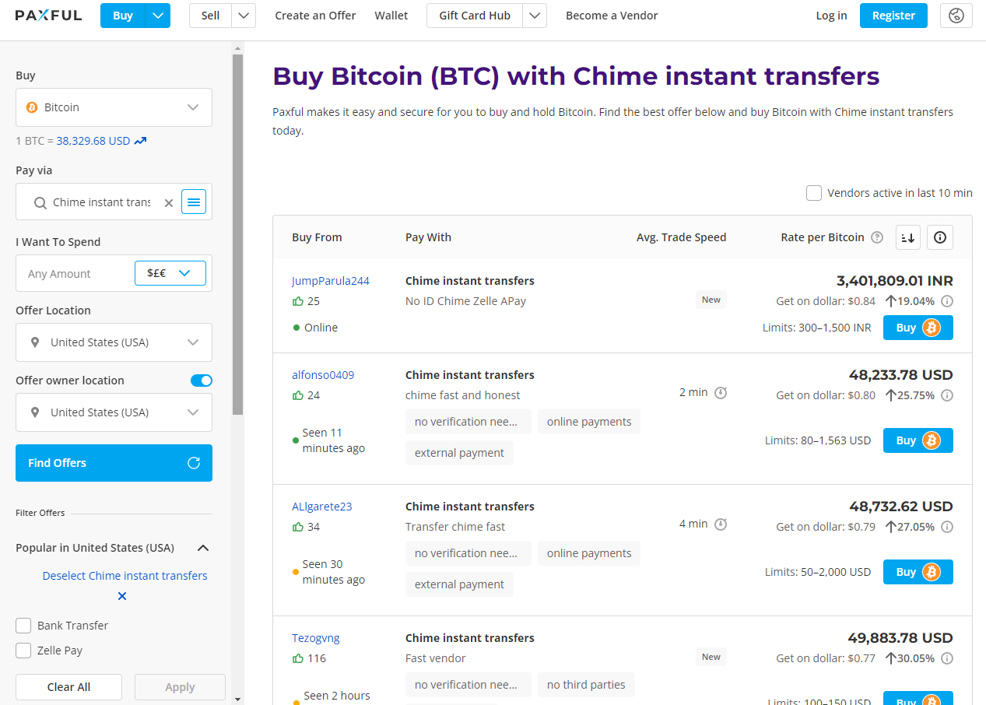The height and width of the screenshot is (705, 986).
Task: Click the timer icon next to 2 min
Action: coord(721,392)
